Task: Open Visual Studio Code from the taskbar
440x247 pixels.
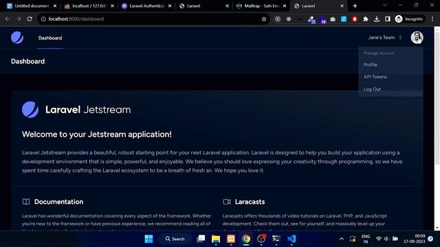Action: click(291, 239)
